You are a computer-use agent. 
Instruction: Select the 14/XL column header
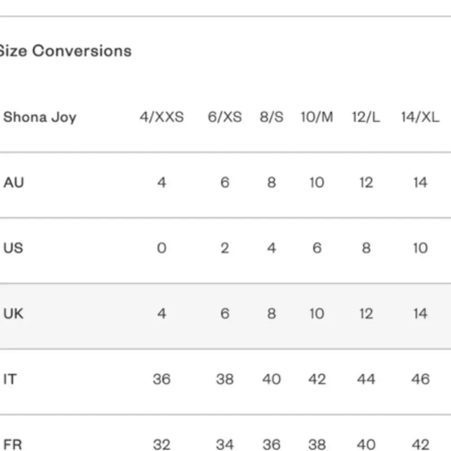(x=420, y=117)
